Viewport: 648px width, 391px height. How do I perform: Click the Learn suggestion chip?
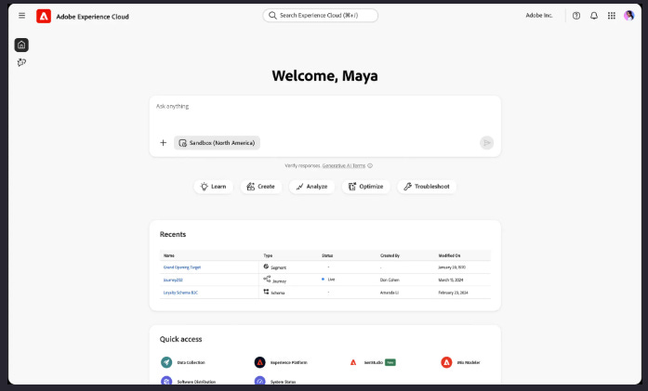213,186
